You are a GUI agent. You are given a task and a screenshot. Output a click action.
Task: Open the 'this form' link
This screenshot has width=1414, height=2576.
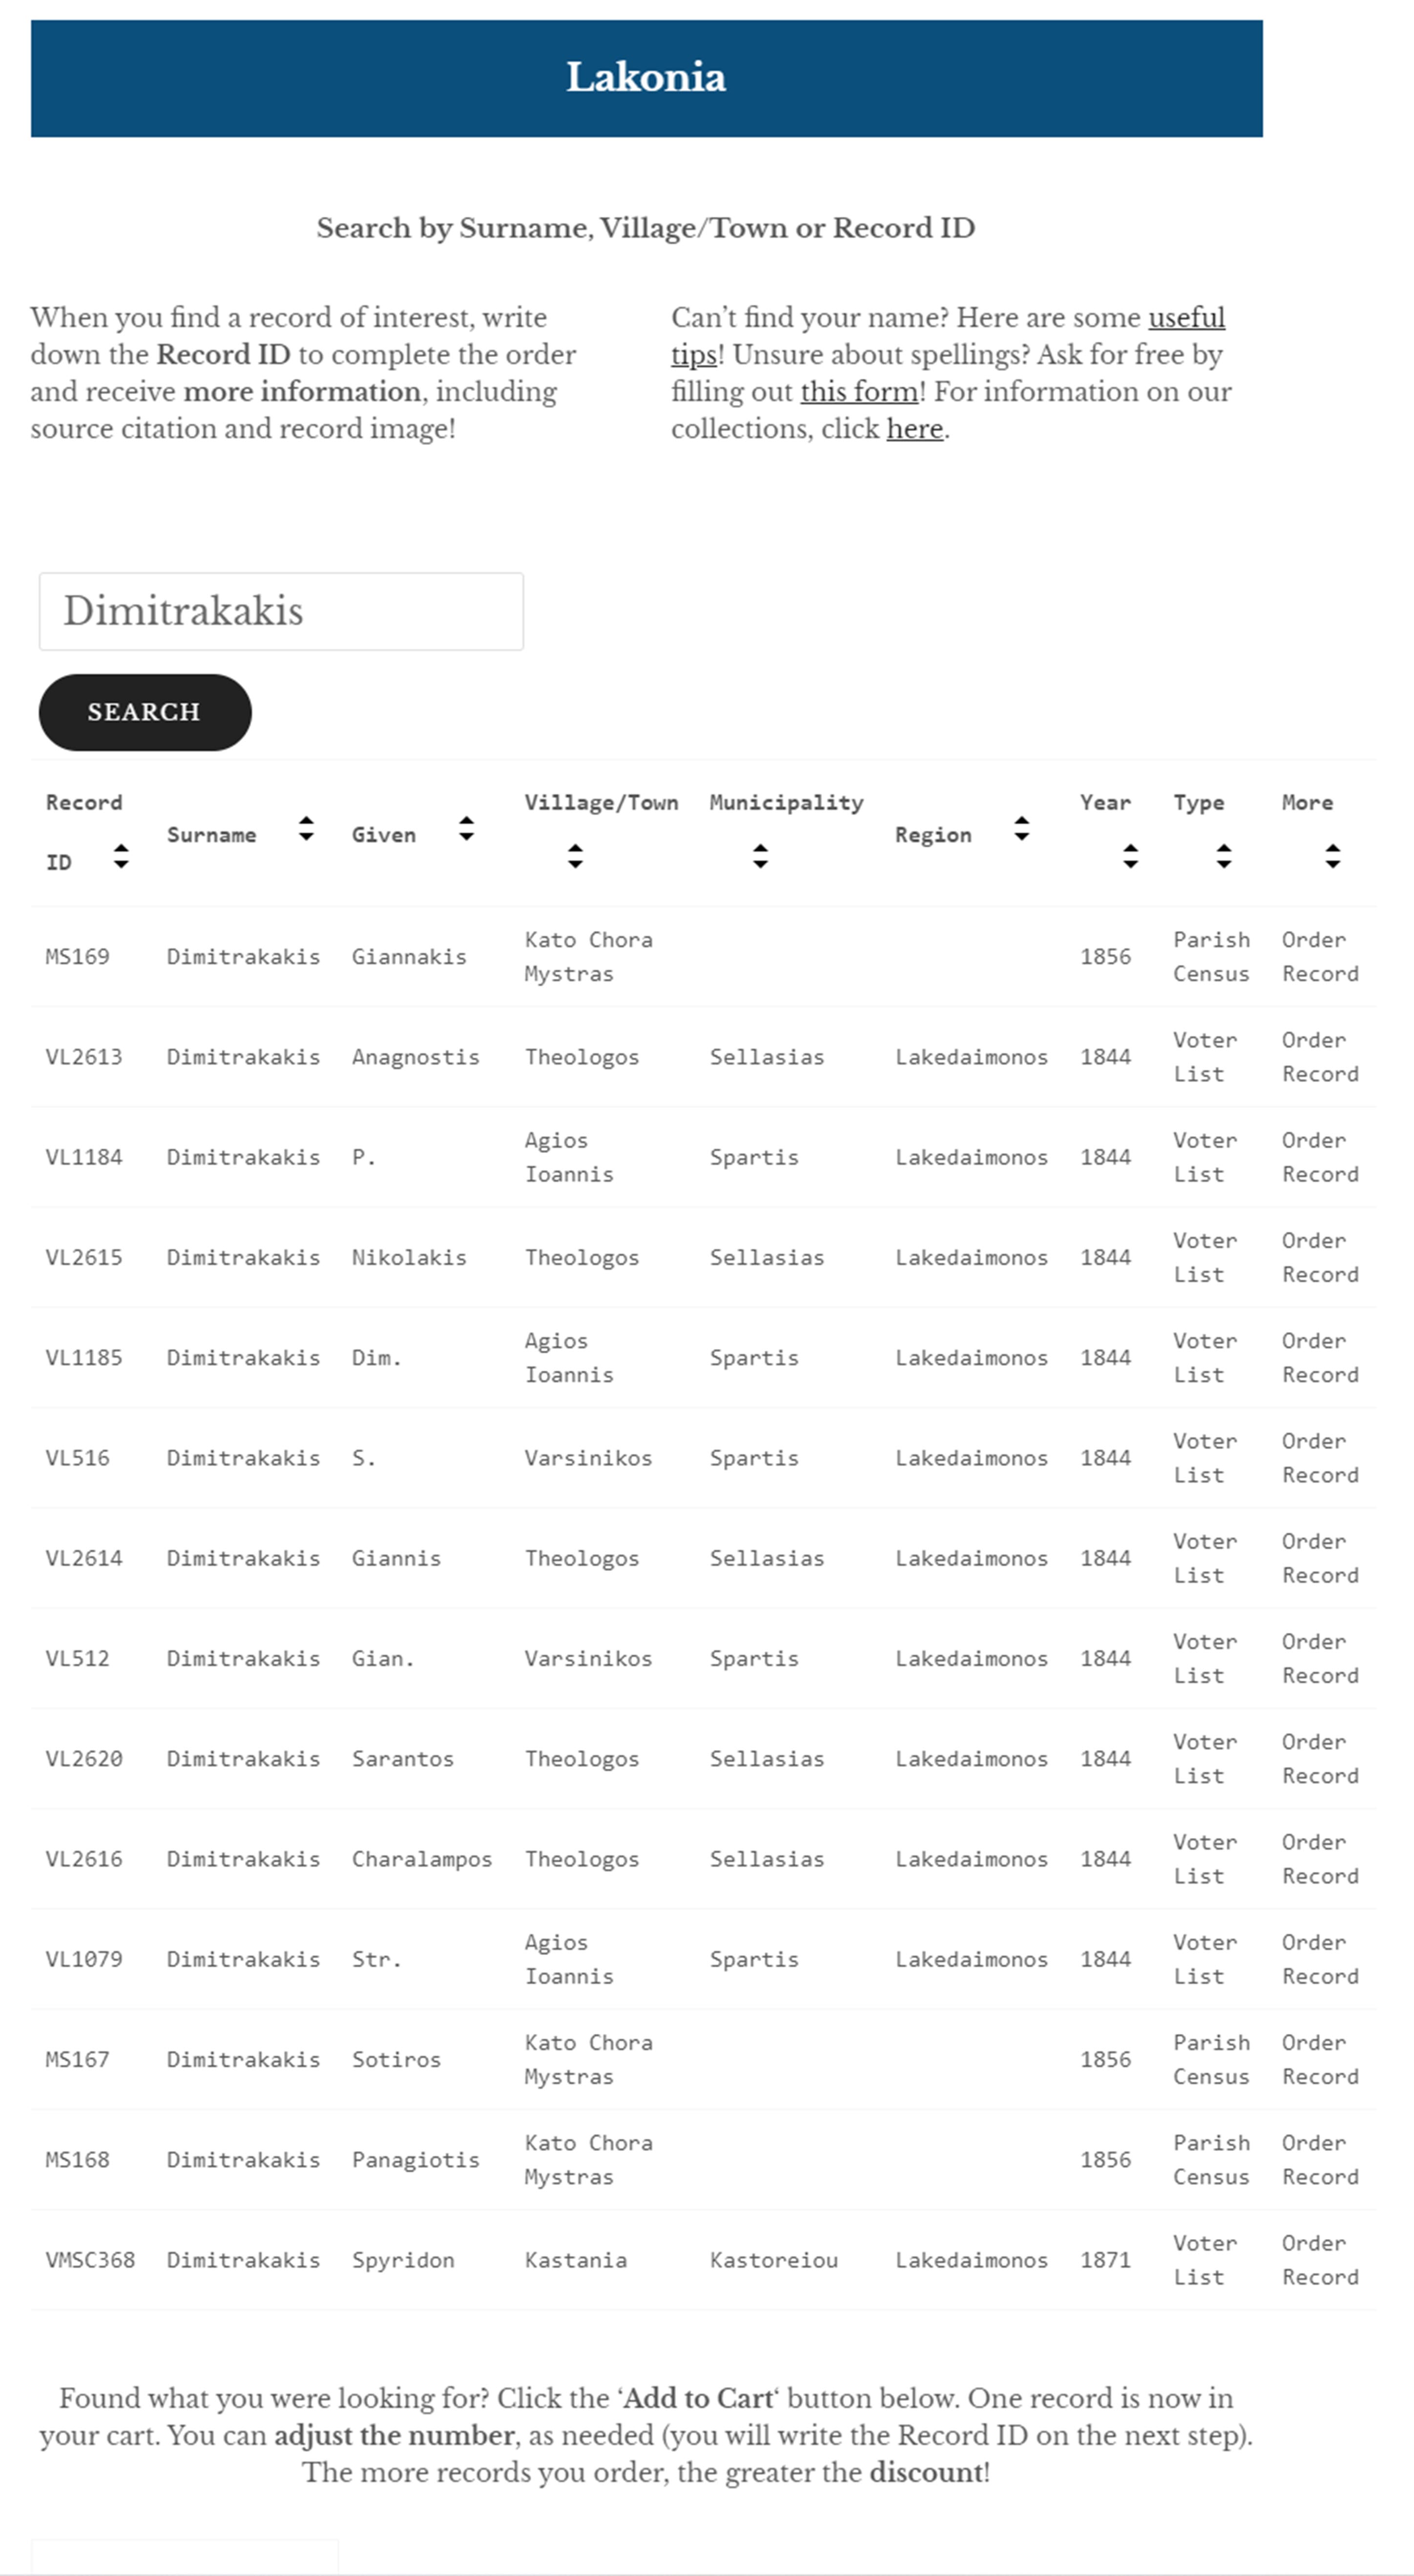858,392
